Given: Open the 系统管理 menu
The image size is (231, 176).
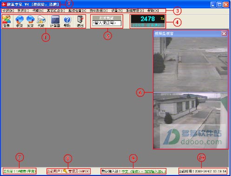Looking at the screenshot, I should [x=135, y=11].
